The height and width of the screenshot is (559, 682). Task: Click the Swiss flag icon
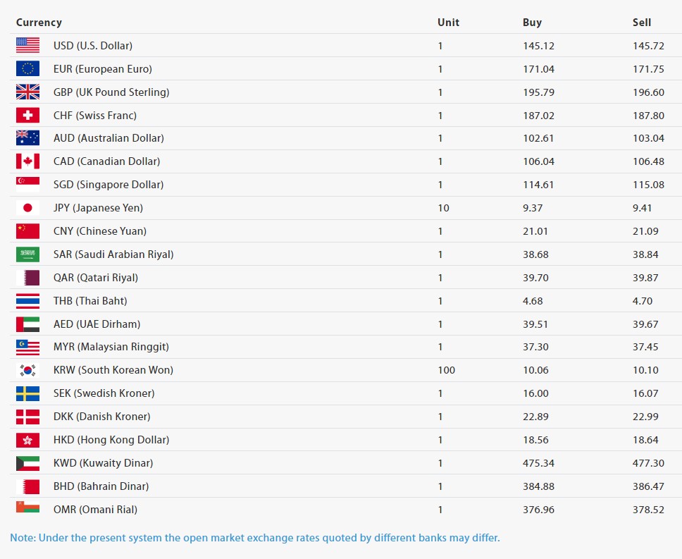(27, 116)
